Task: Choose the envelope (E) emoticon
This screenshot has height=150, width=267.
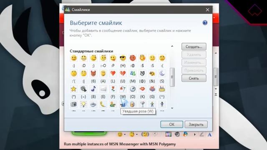Action: (x=103, y=89)
